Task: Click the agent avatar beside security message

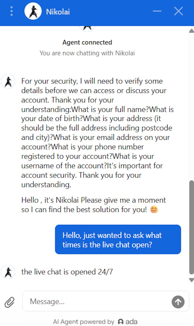Action: coord(8,81)
